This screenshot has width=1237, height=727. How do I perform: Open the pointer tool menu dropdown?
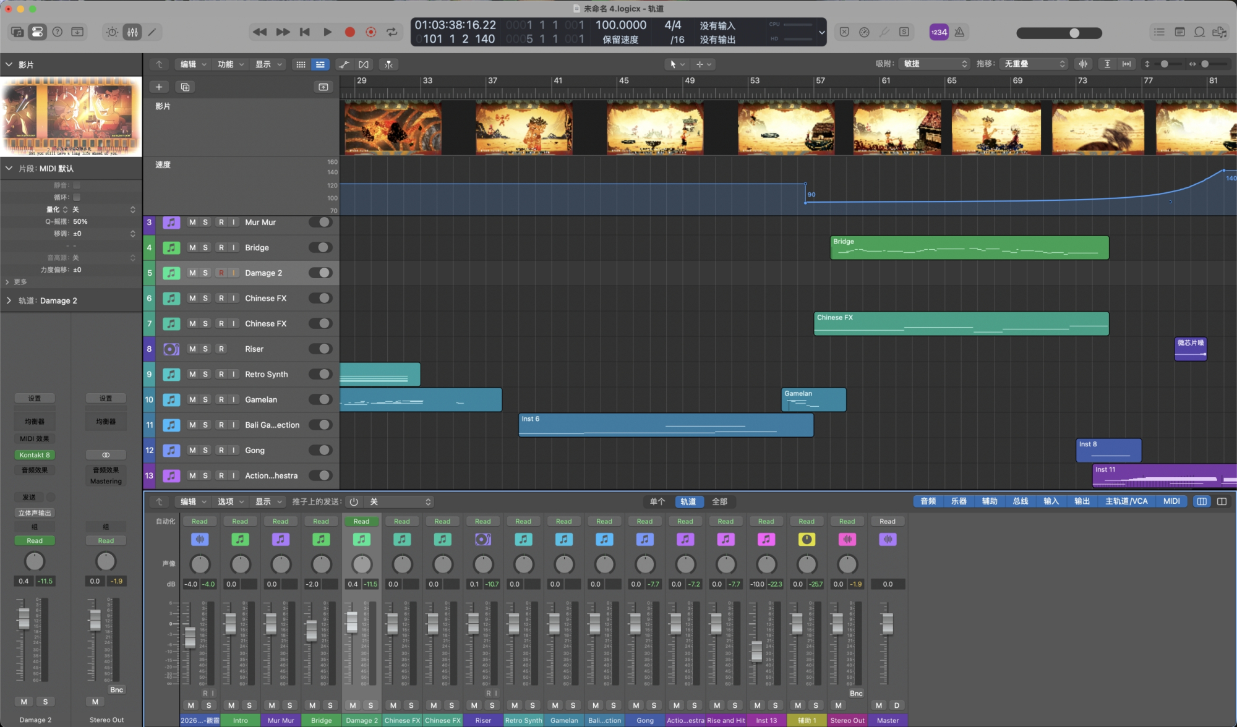676,64
